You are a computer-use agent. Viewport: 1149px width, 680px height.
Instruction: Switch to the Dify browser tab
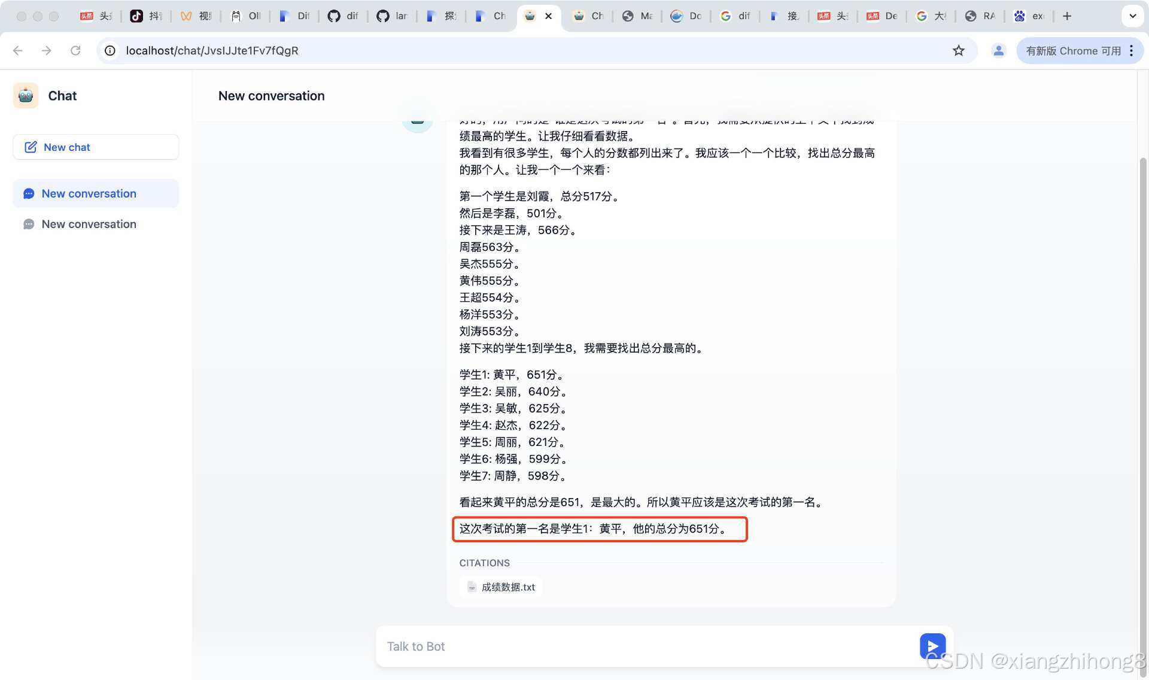tap(294, 16)
